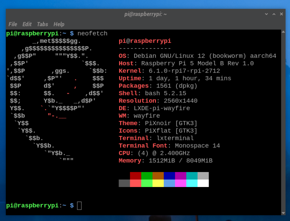The image size is (290, 221).
Task: Click the Host value 'Raspberry Pi 5 Model B Rev 1.0'
Action: (198, 63)
